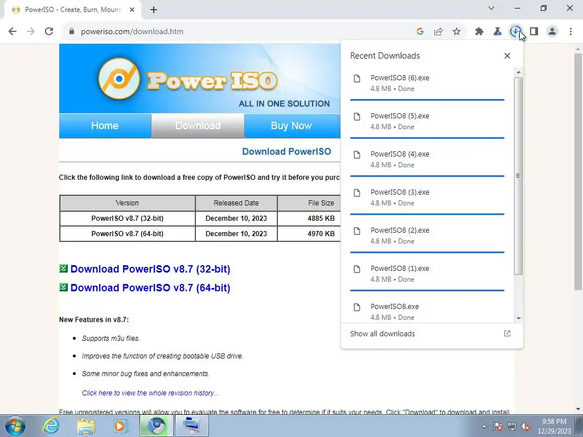Select the Download nav tab
The height and width of the screenshot is (437, 583).
coord(198,126)
